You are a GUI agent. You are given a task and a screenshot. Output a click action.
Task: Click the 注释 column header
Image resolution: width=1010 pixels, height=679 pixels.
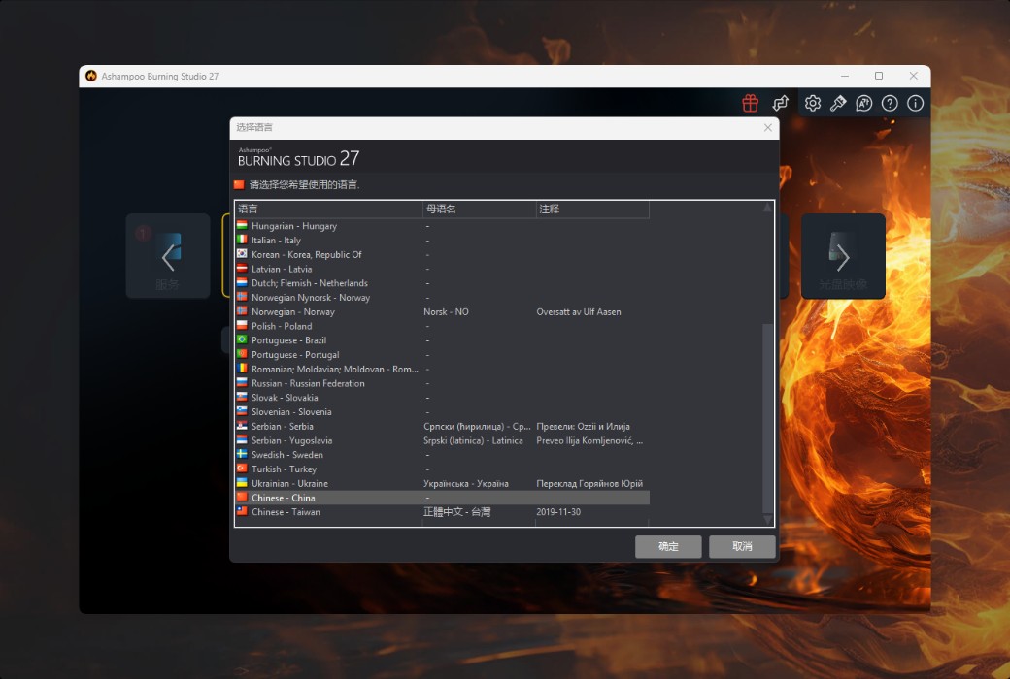point(591,209)
